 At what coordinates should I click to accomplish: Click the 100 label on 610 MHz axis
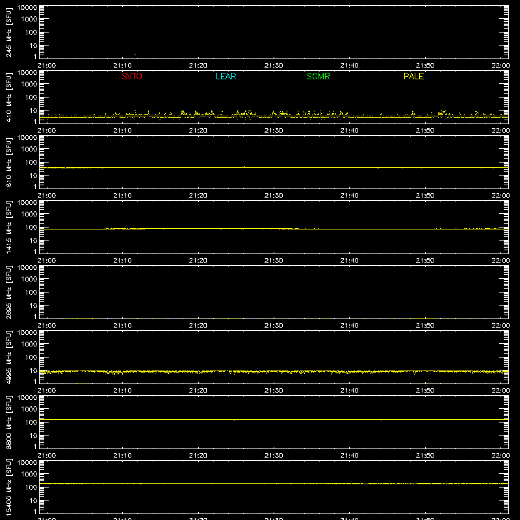click(x=31, y=162)
